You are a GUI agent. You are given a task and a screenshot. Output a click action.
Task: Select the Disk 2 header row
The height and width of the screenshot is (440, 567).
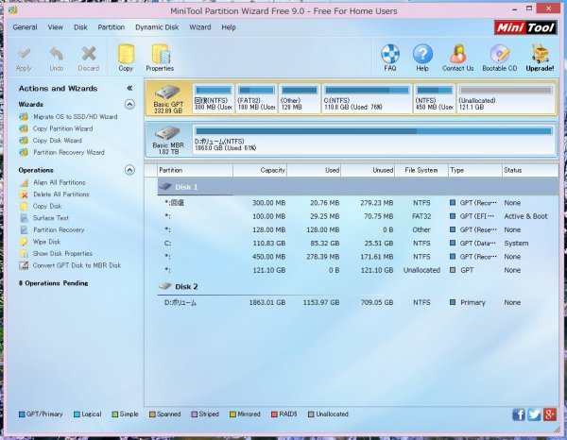357,287
